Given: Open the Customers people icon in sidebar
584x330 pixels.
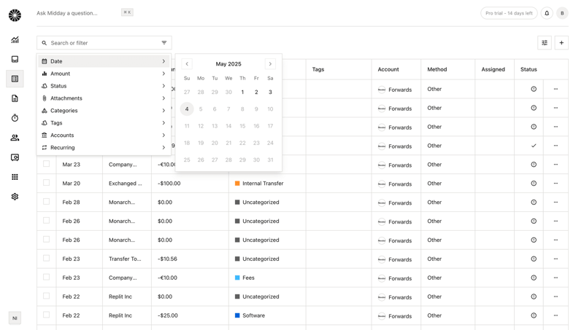Looking at the screenshot, I should tap(15, 138).
